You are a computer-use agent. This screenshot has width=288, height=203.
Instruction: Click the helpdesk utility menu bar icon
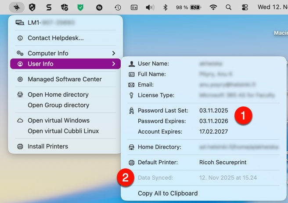point(17,7)
